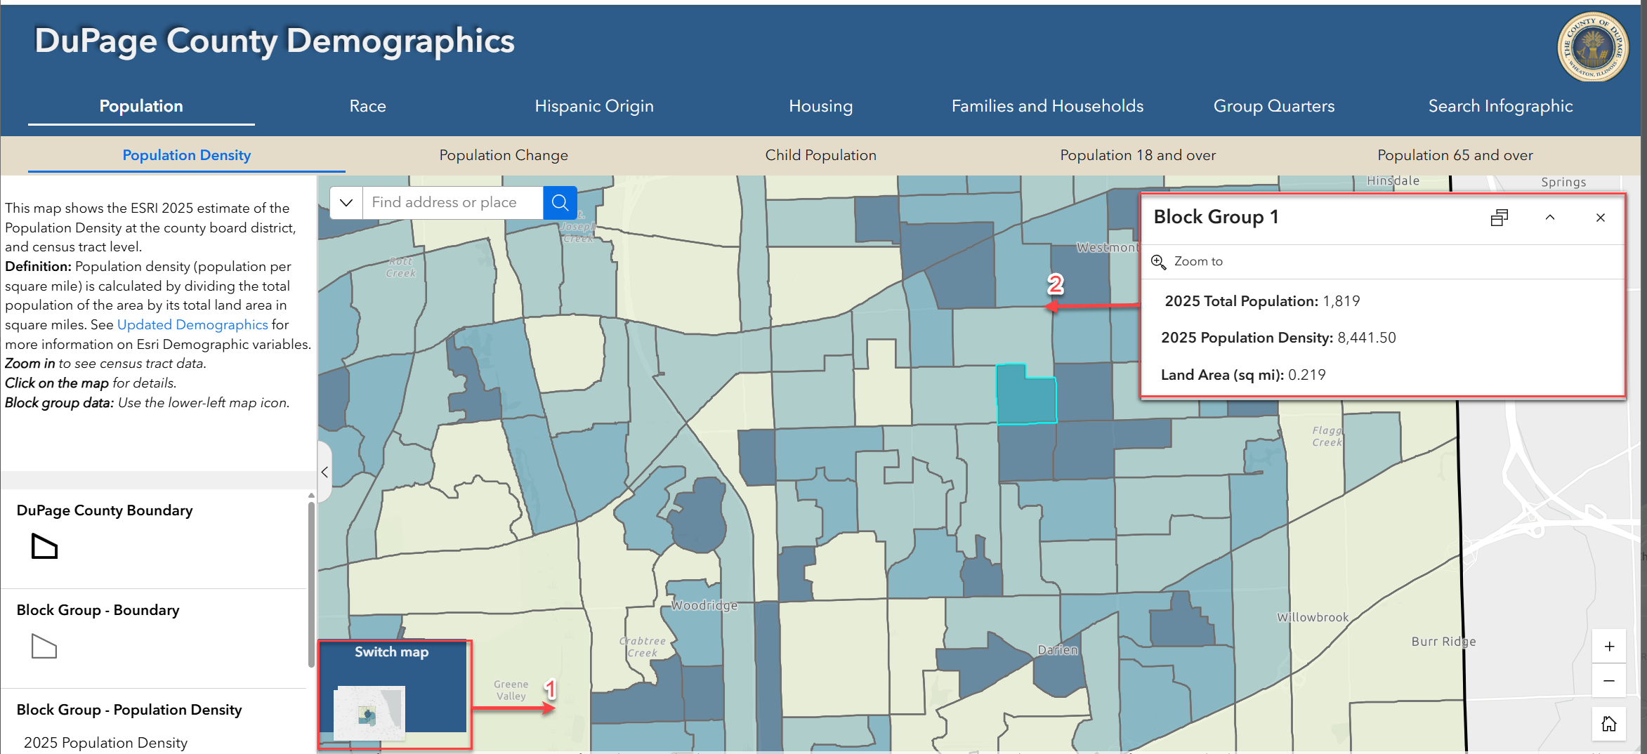Click the magnifier search button
This screenshot has height=754, width=1647.
(x=560, y=203)
